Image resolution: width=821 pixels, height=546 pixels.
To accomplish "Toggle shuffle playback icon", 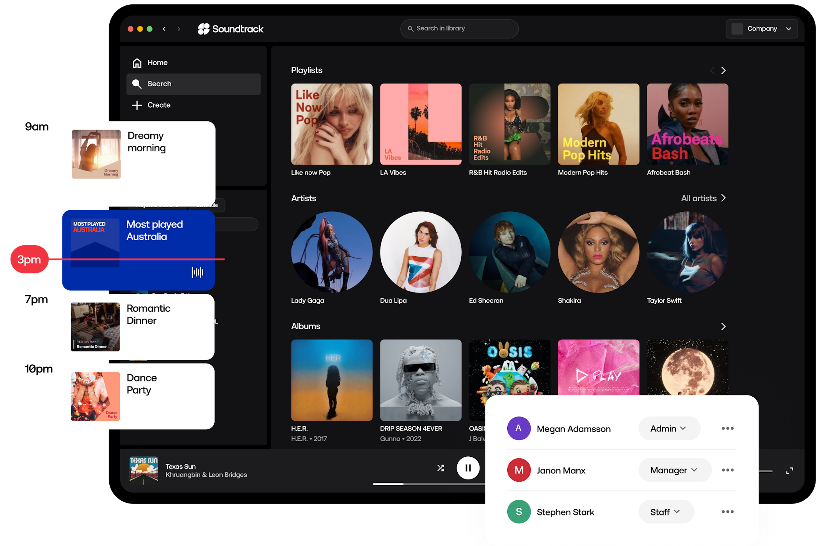I will (x=441, y=468).
